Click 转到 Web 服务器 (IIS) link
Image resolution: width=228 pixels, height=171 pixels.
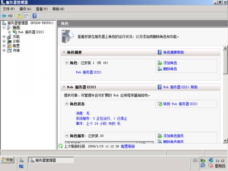click(180, 104)
